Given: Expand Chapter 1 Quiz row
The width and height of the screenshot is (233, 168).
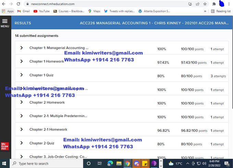Looking at the screenshot, I should click(x=22, y=75).
